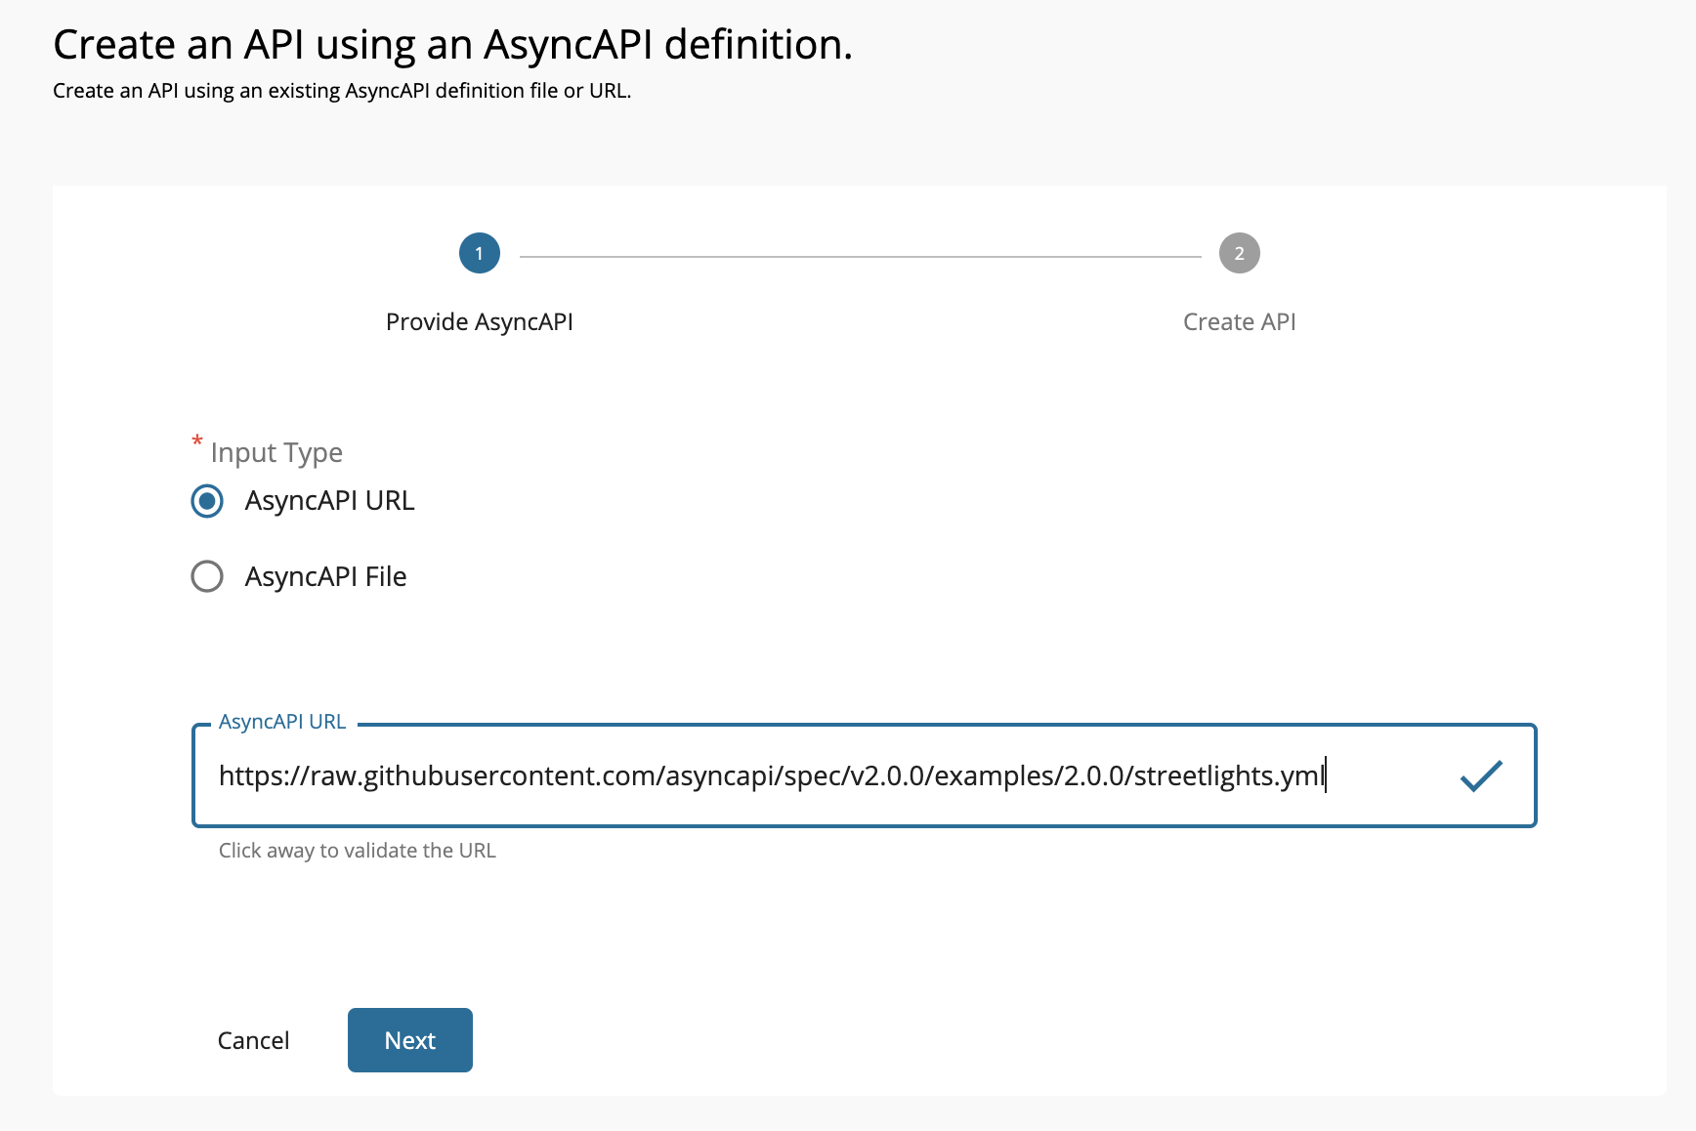This screenshot has width=1696, height=1131.
Task: Click the line connecting the two steps
Action: point(860,256)
